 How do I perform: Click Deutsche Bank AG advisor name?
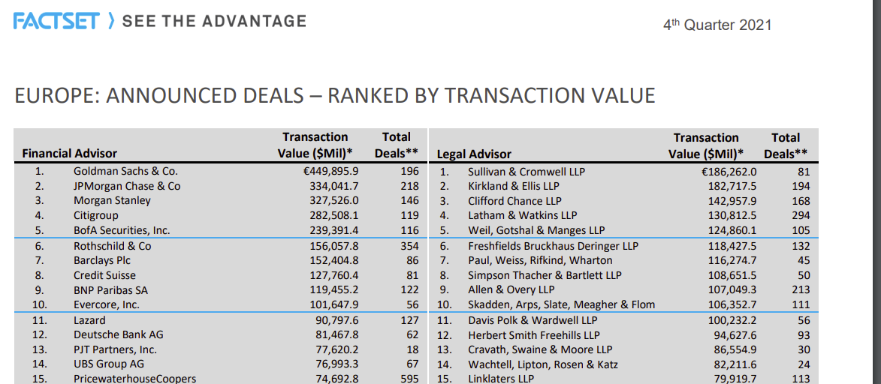119,335
